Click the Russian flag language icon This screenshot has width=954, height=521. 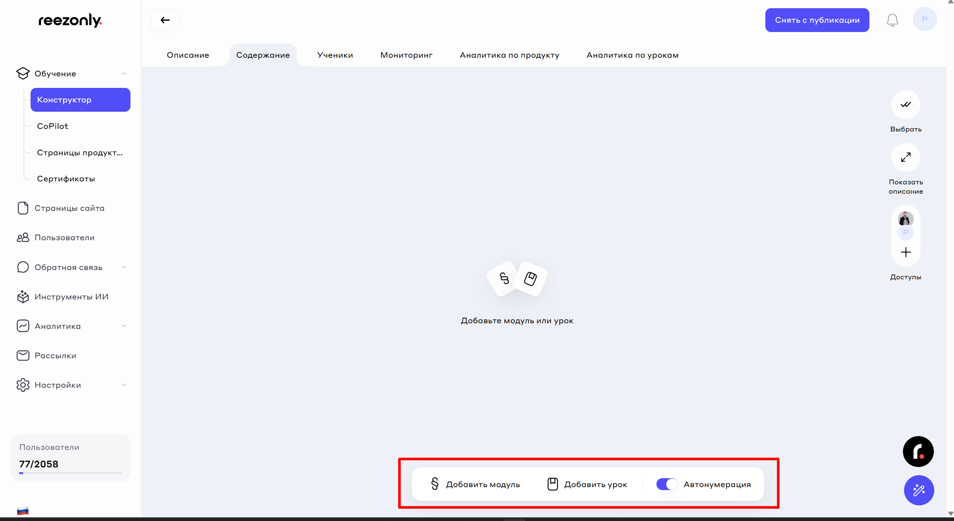click(23, 511)
